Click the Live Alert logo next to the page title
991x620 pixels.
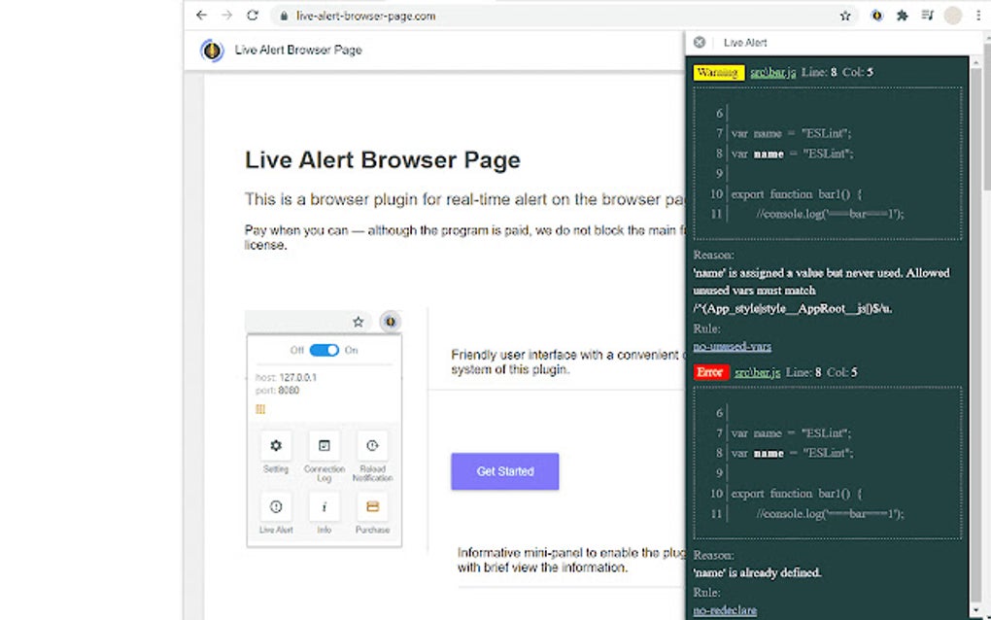click(x=212, y=50)
